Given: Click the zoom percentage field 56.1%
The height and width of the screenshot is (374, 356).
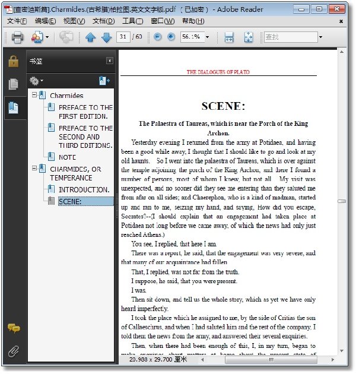Looking at the screenshot, I should pyautogui.click(x=192, y=37).
